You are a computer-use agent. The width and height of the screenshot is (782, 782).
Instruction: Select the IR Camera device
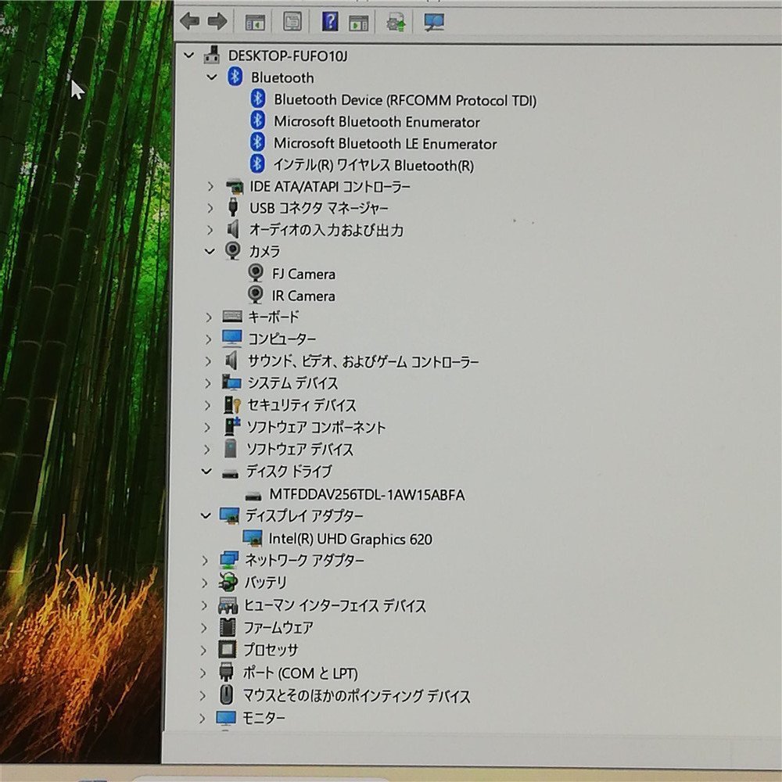point(303,296)
